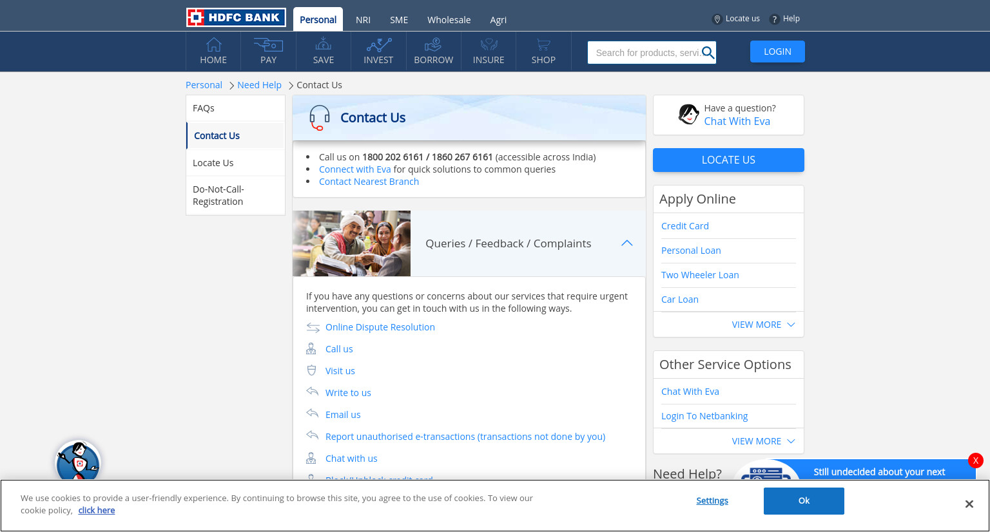Switch to the Wholesale tab

point(449,20)
